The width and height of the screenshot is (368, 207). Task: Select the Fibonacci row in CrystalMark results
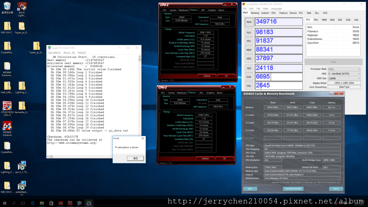(333, 32)
